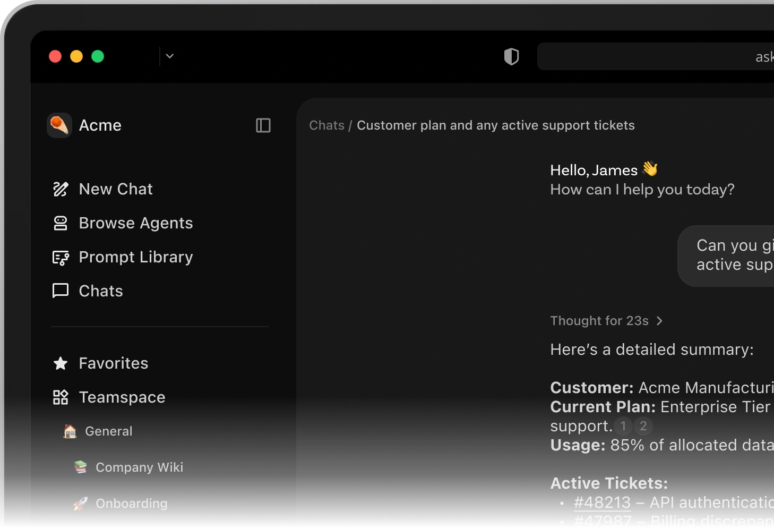Click the Browse Agents robot icon
774x528 pixels.
(x=61, y=223)
